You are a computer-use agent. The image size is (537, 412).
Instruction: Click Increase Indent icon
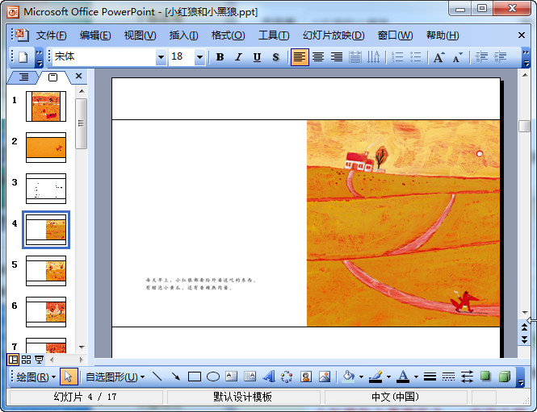coord(500,57)
